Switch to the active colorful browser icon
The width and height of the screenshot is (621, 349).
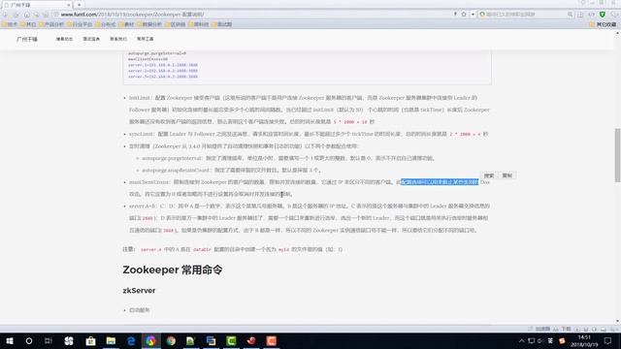point(150,340)
